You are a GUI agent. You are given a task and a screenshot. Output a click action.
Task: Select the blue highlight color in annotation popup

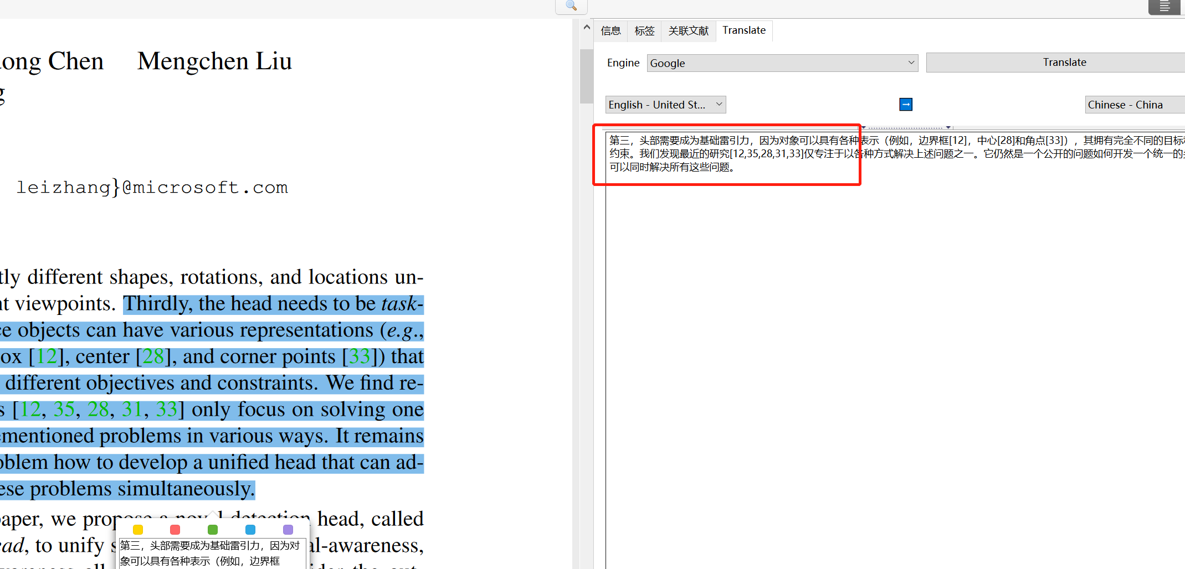pyautogui.click(x=250, y=530)
